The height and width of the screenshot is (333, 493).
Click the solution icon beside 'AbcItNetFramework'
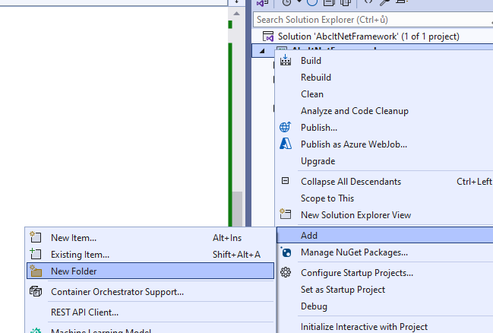click(267, 36)
